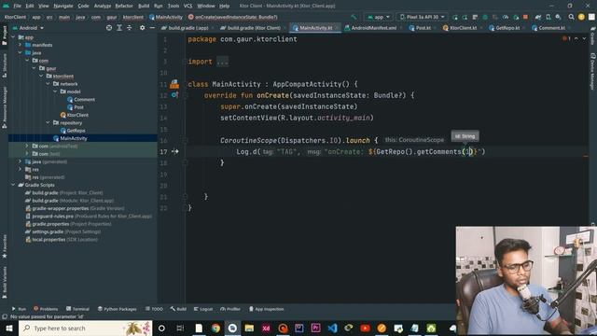Screen dimensions: 597x336
Task: Open Device Manager on right sidebar
Action: click(x=593, y=72)
